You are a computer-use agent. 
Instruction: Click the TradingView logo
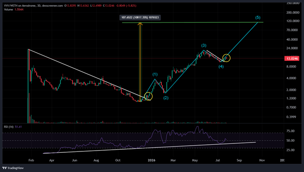13,168
